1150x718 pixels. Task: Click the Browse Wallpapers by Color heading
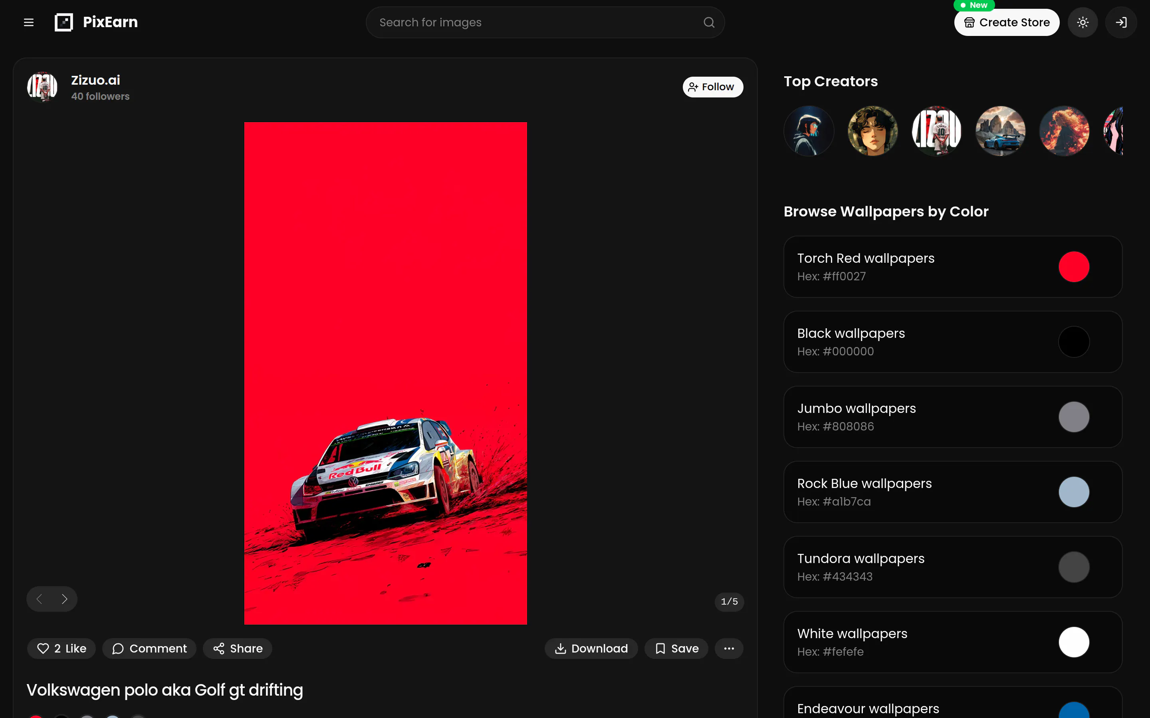point(886,211)
